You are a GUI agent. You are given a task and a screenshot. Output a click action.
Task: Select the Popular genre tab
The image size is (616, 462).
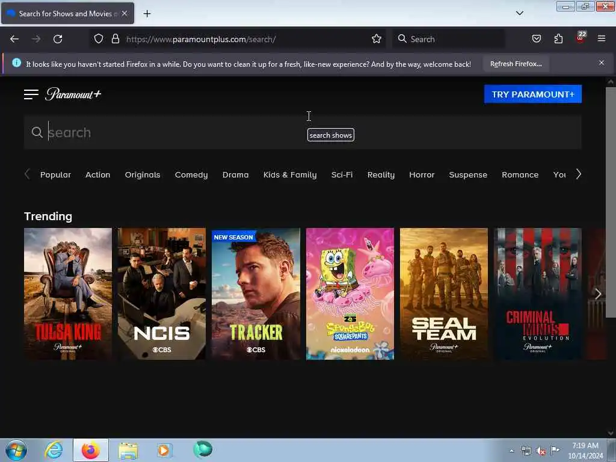click(55, 175)
